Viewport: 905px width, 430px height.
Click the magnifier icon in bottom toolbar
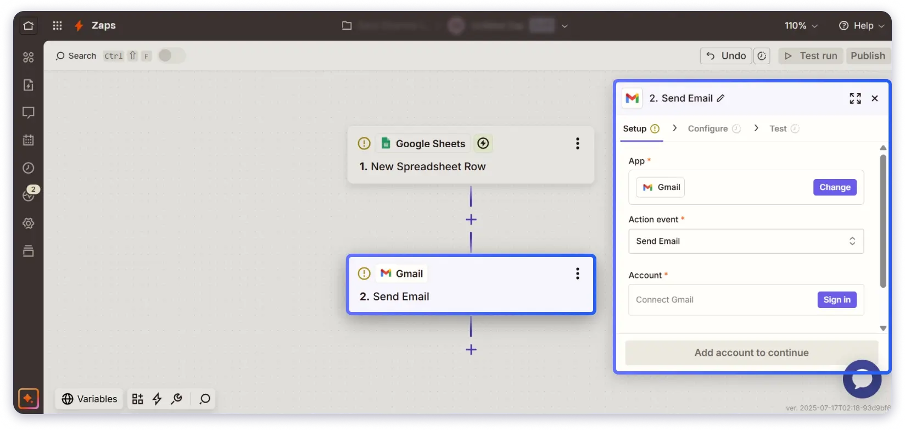205,399
